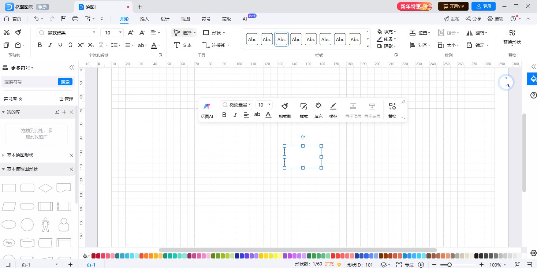
Task: Toggle underline formatting in ribbon
Action: [x=60, y=45]
